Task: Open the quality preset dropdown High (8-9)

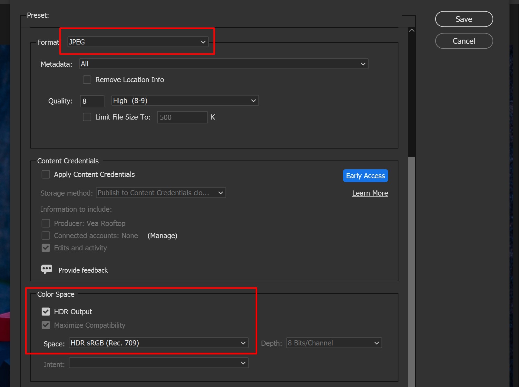Action: pos(185,101)
